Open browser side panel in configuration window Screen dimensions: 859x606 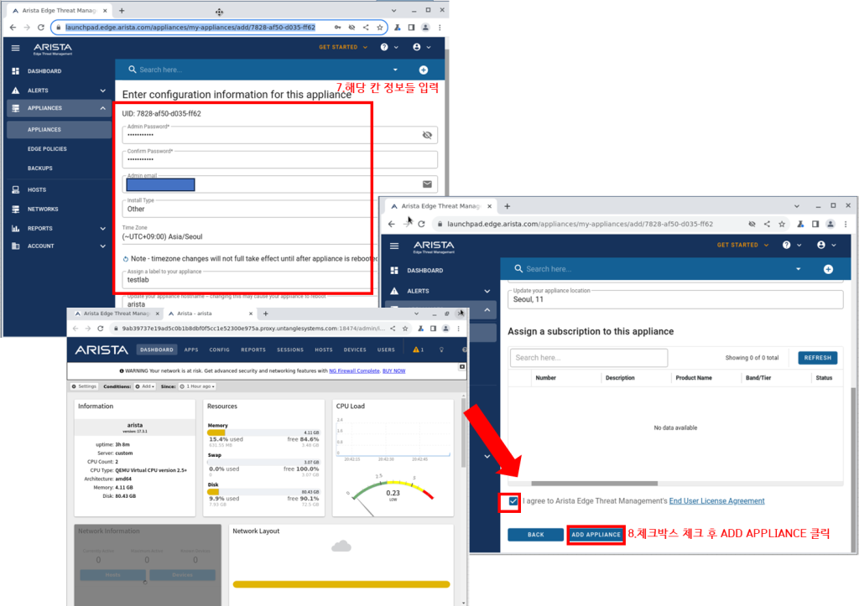tap(411, 28)
